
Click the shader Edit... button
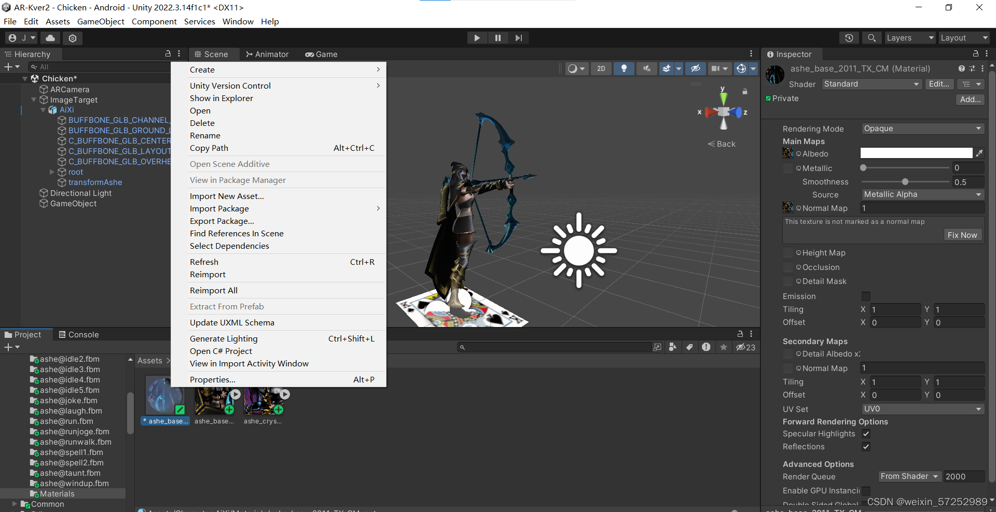tap(939, 84)
